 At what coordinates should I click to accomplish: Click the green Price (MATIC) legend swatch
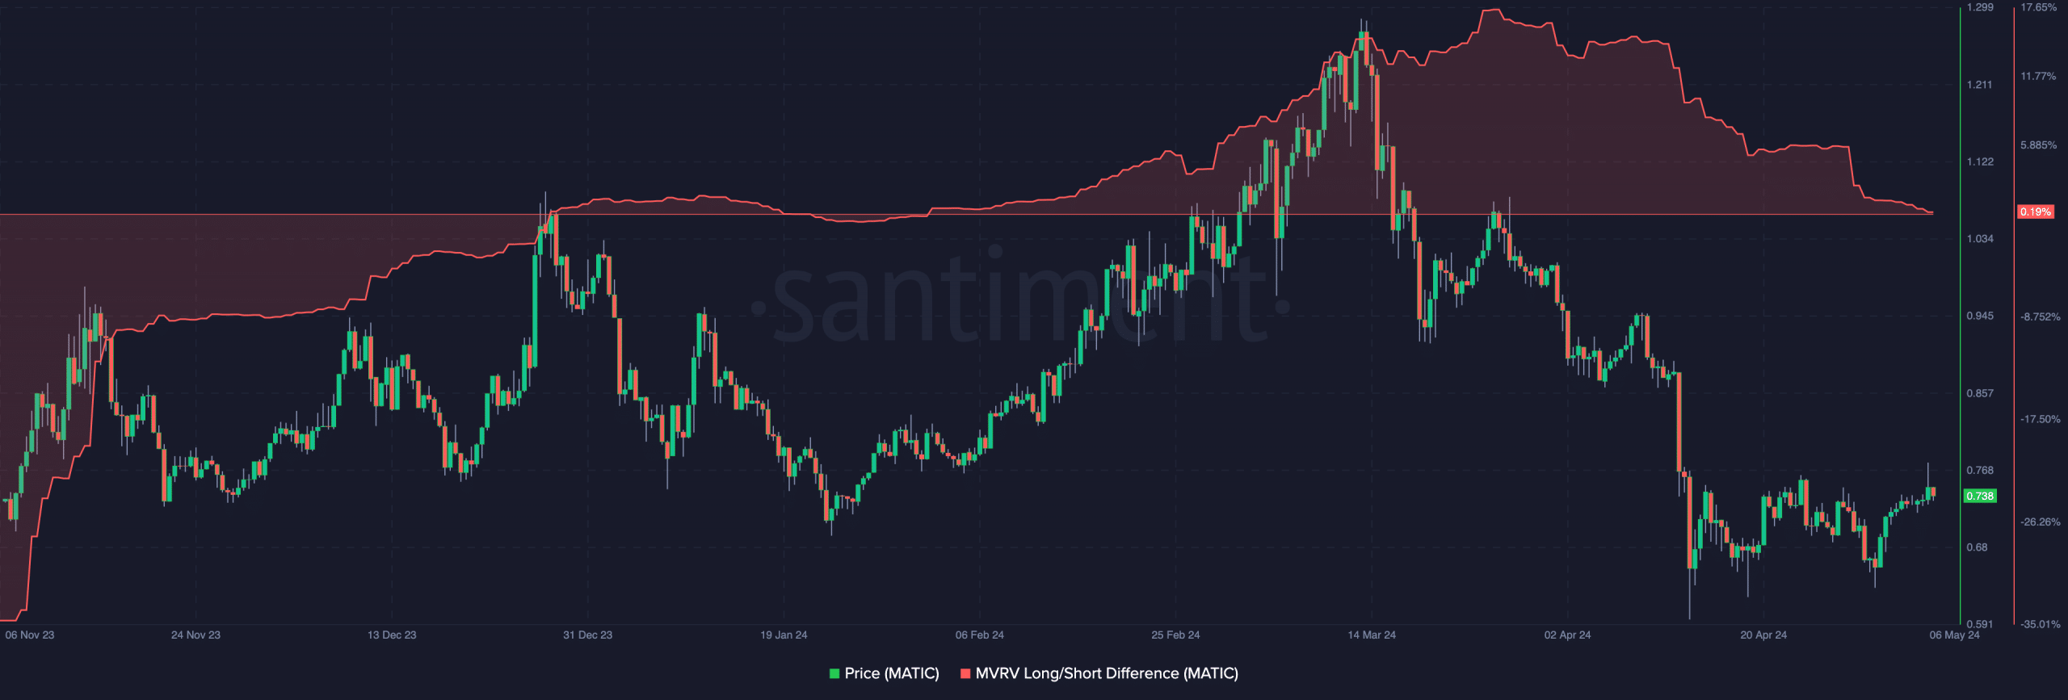pyautogui.click(x=834, y=674)
